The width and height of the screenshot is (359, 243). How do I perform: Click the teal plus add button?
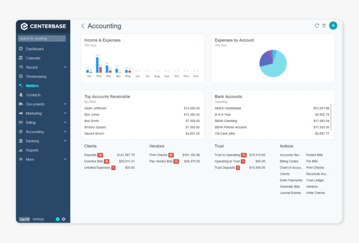333,25
